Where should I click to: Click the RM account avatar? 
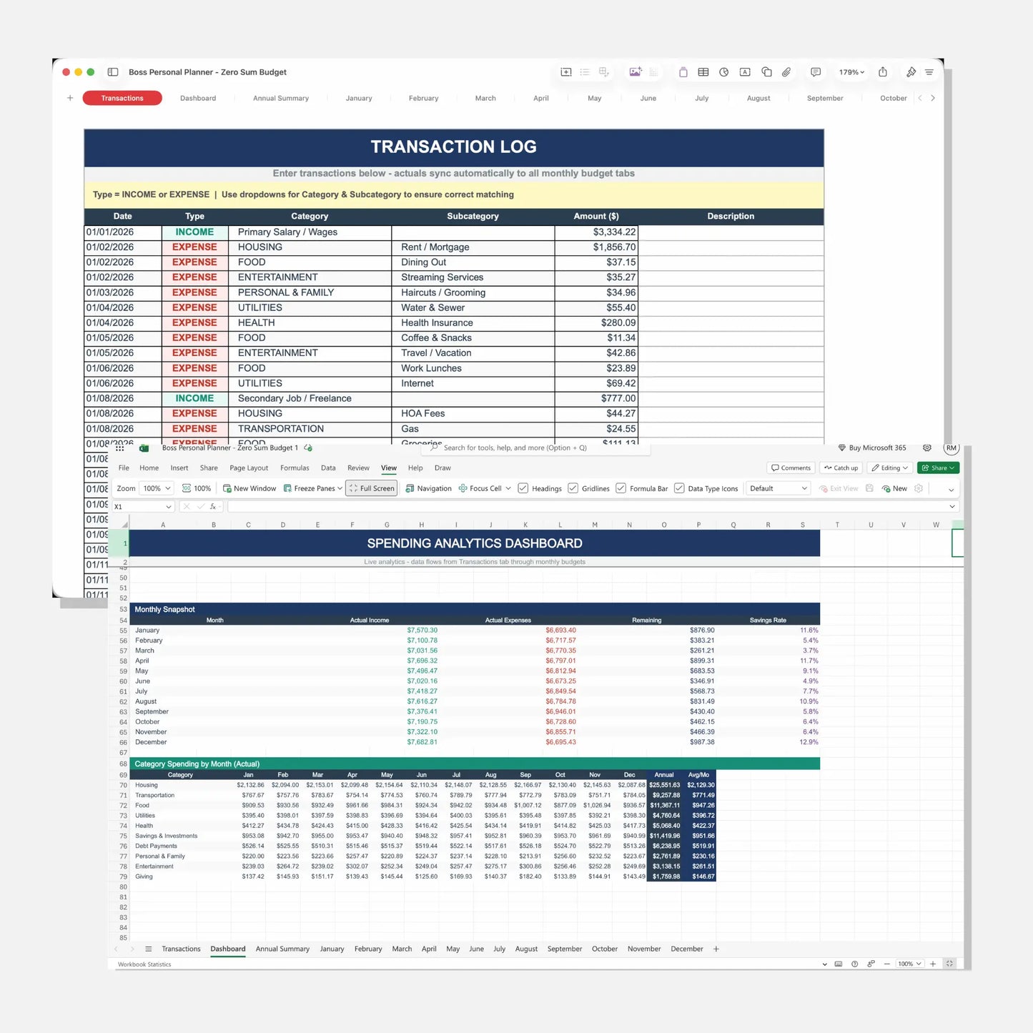tap(952, 448)
